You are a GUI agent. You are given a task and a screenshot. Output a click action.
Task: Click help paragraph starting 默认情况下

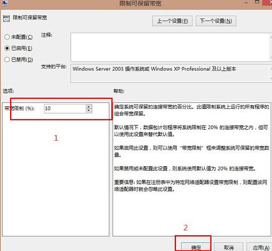click(191, 131)
